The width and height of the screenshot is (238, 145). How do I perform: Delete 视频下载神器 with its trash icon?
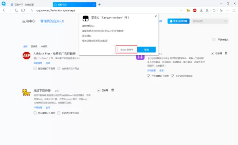click(x=113, y=90)
